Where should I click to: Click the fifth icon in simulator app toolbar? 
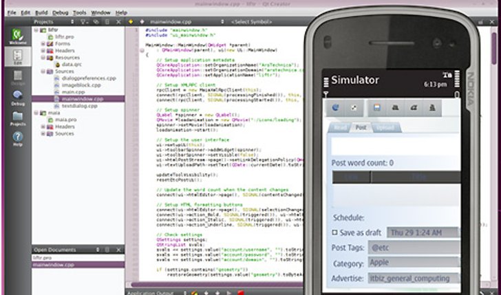[x=414, y=108]
